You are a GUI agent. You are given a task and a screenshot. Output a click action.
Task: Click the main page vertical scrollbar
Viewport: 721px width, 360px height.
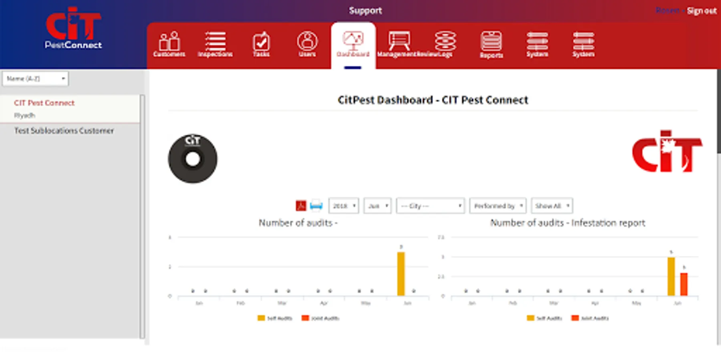pyautogui.click(x=719, y=111)
